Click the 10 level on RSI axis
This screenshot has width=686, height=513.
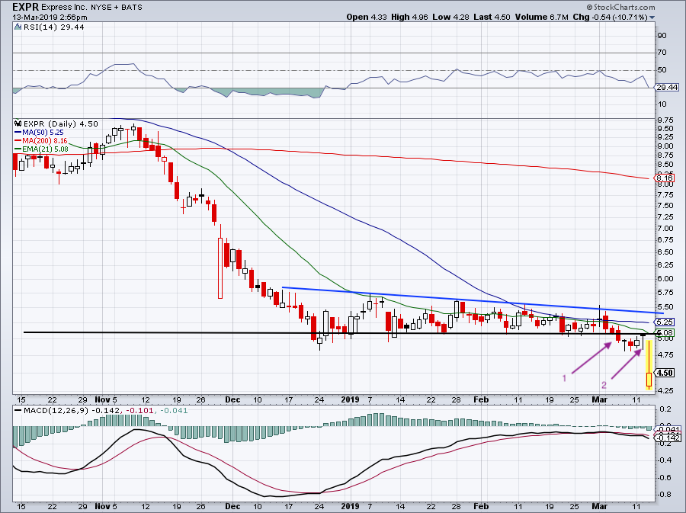[x=662, y=104]
